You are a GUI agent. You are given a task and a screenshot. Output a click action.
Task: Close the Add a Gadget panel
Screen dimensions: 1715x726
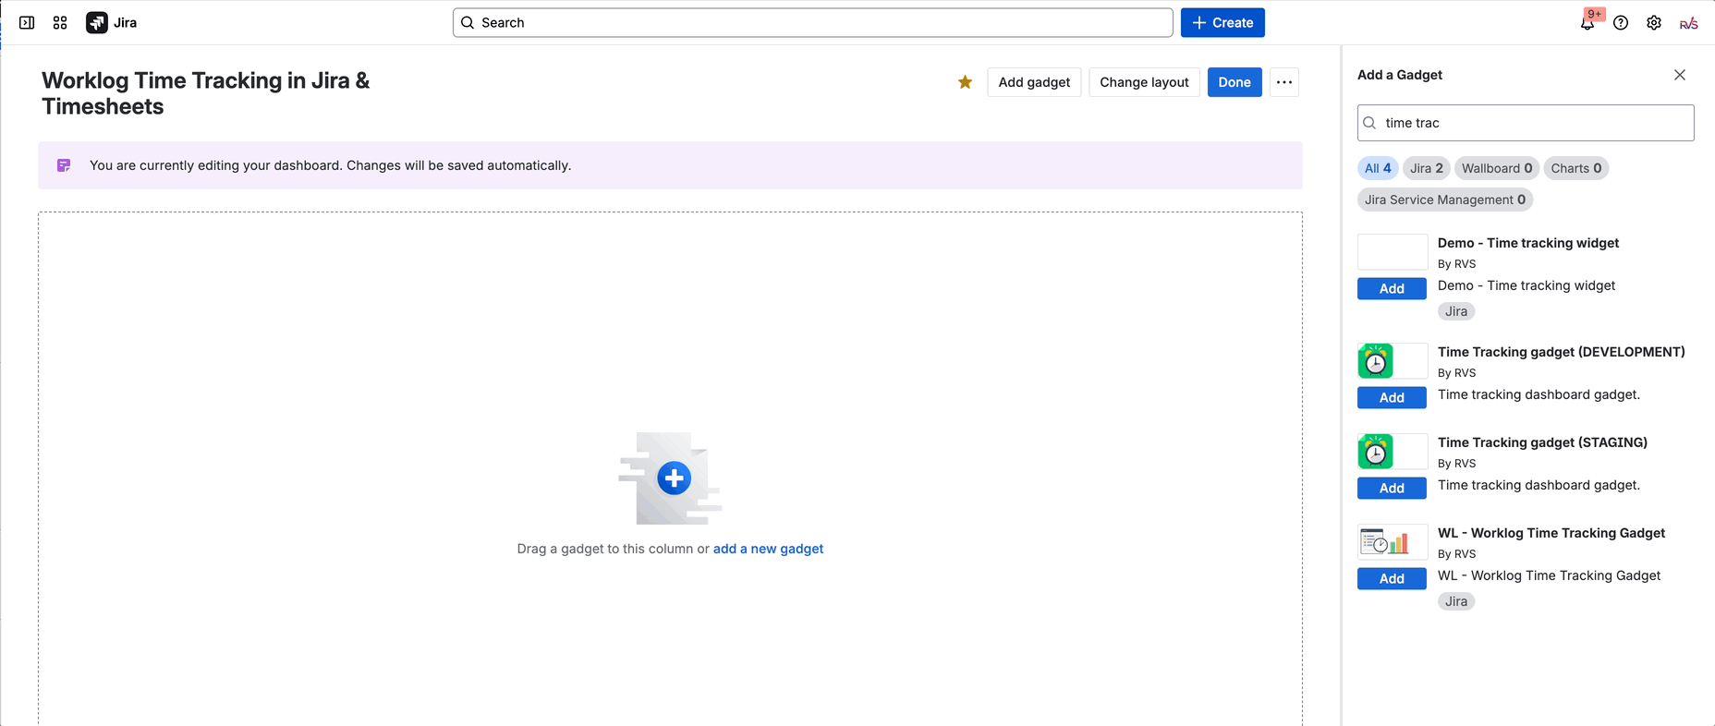pyautogui.click(x=1679, y=75)
